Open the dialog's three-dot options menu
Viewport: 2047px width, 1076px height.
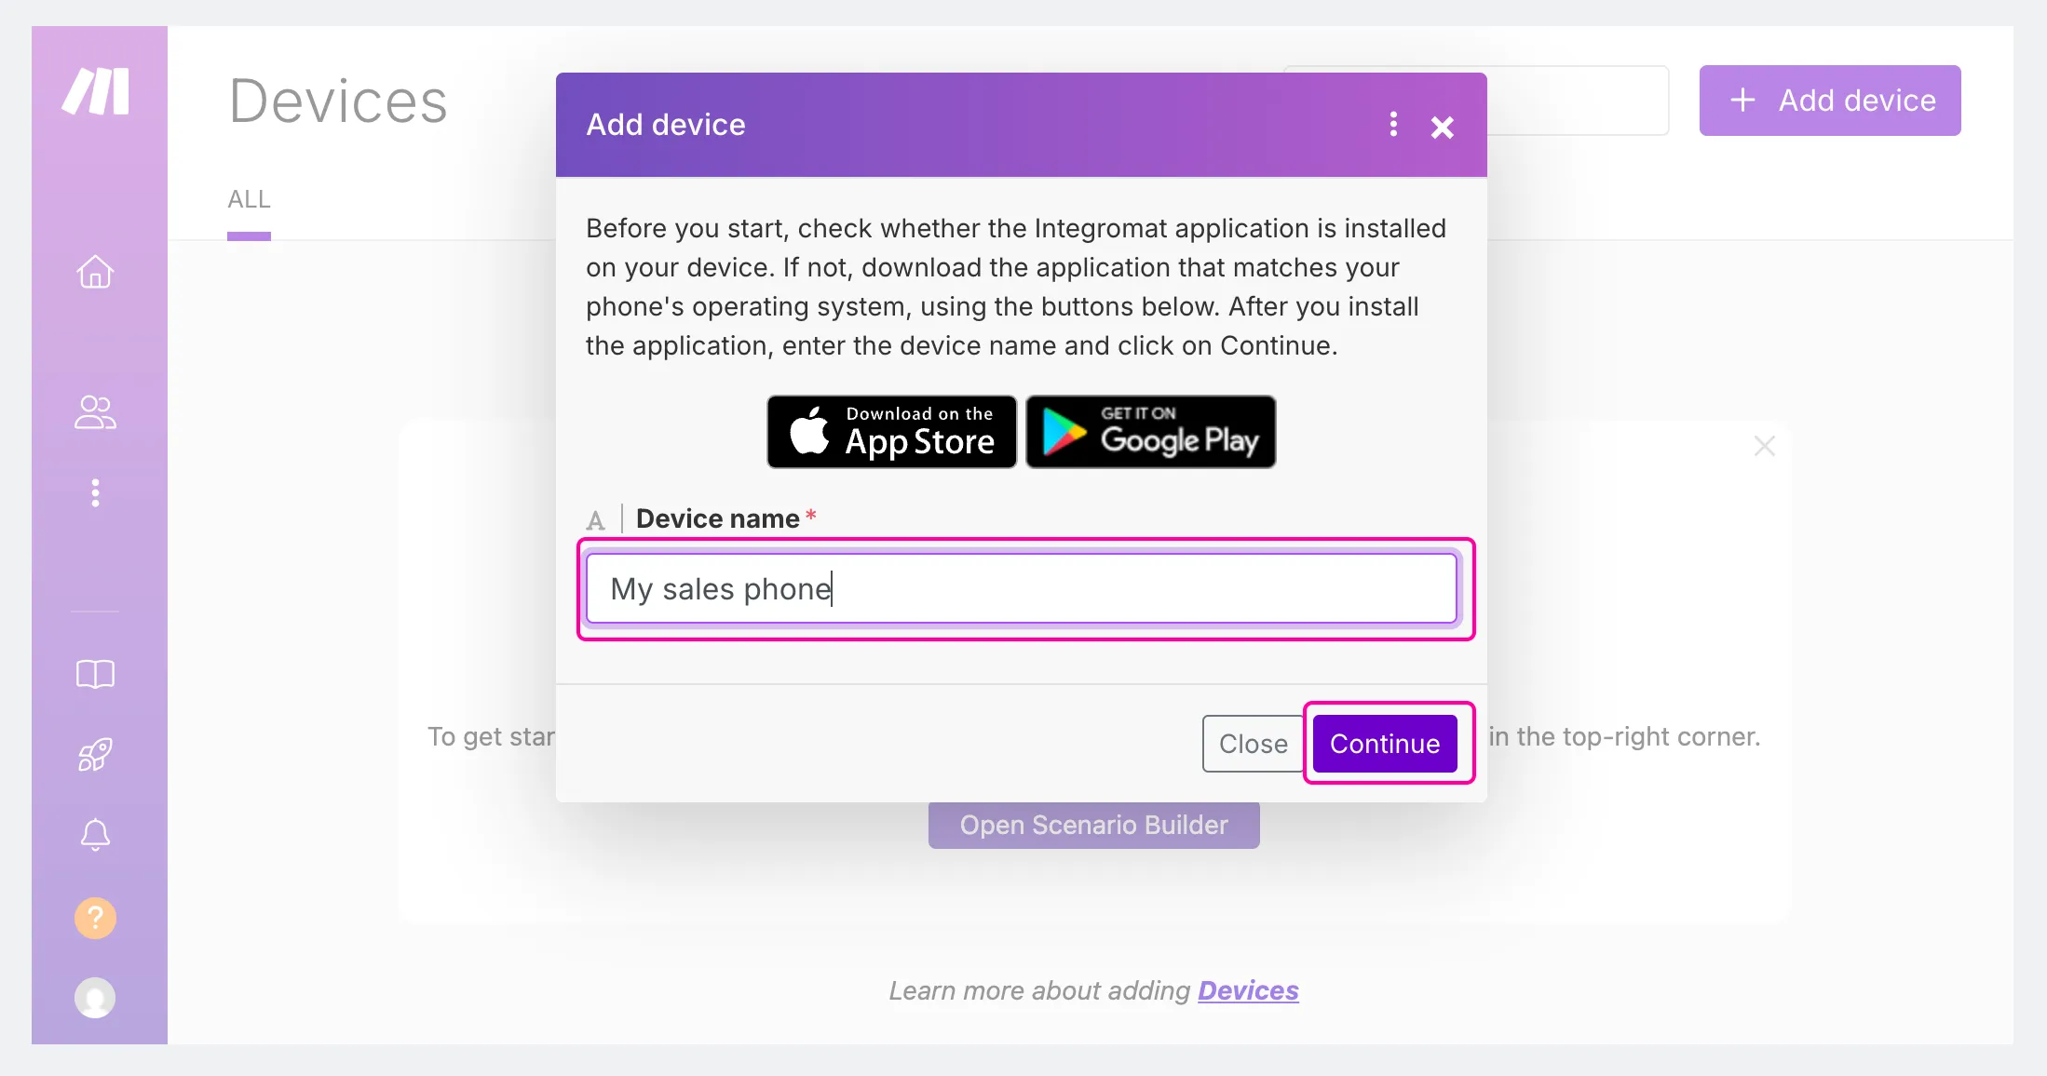(1393, 125)
